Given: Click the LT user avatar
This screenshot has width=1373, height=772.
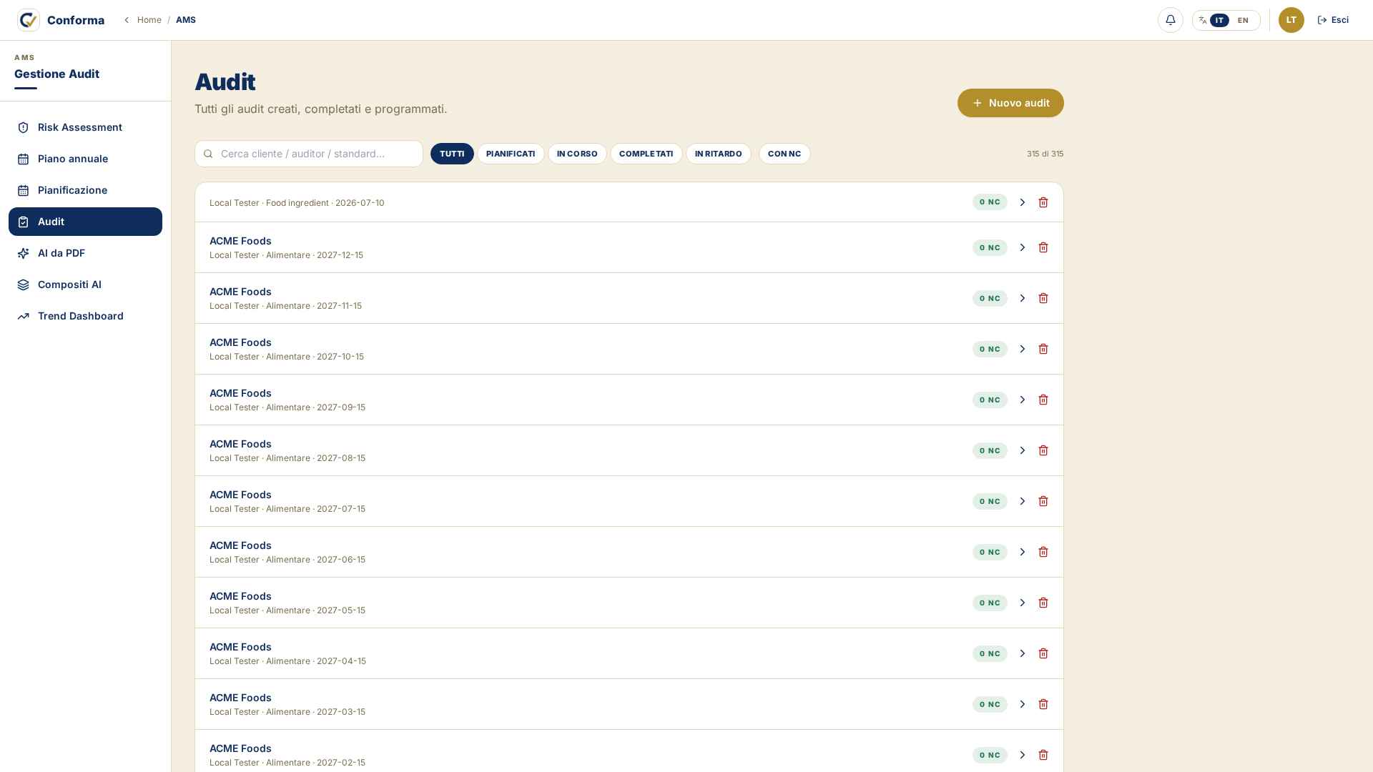Looking at the screenshot, I should [x=1291, y=20].
